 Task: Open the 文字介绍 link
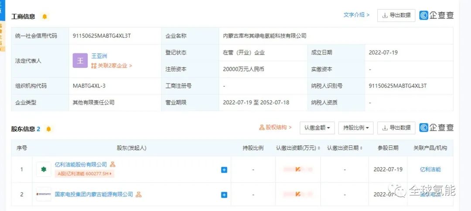point(356,15)
